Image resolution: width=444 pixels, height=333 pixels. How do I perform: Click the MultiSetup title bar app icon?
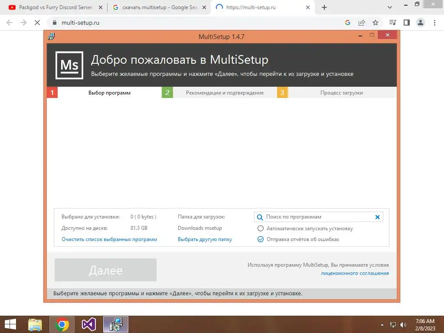tap(51, 36)
